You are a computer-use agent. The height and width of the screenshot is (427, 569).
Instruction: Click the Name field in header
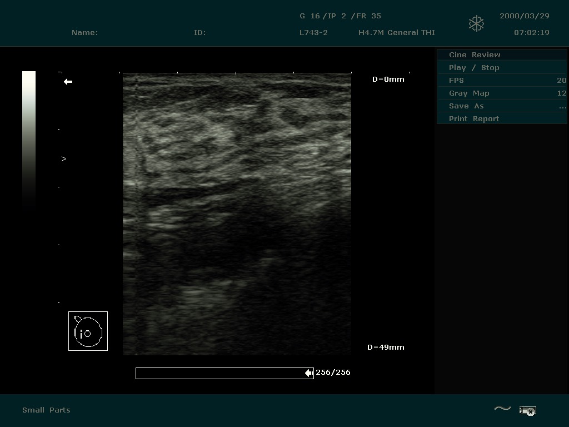84,33
